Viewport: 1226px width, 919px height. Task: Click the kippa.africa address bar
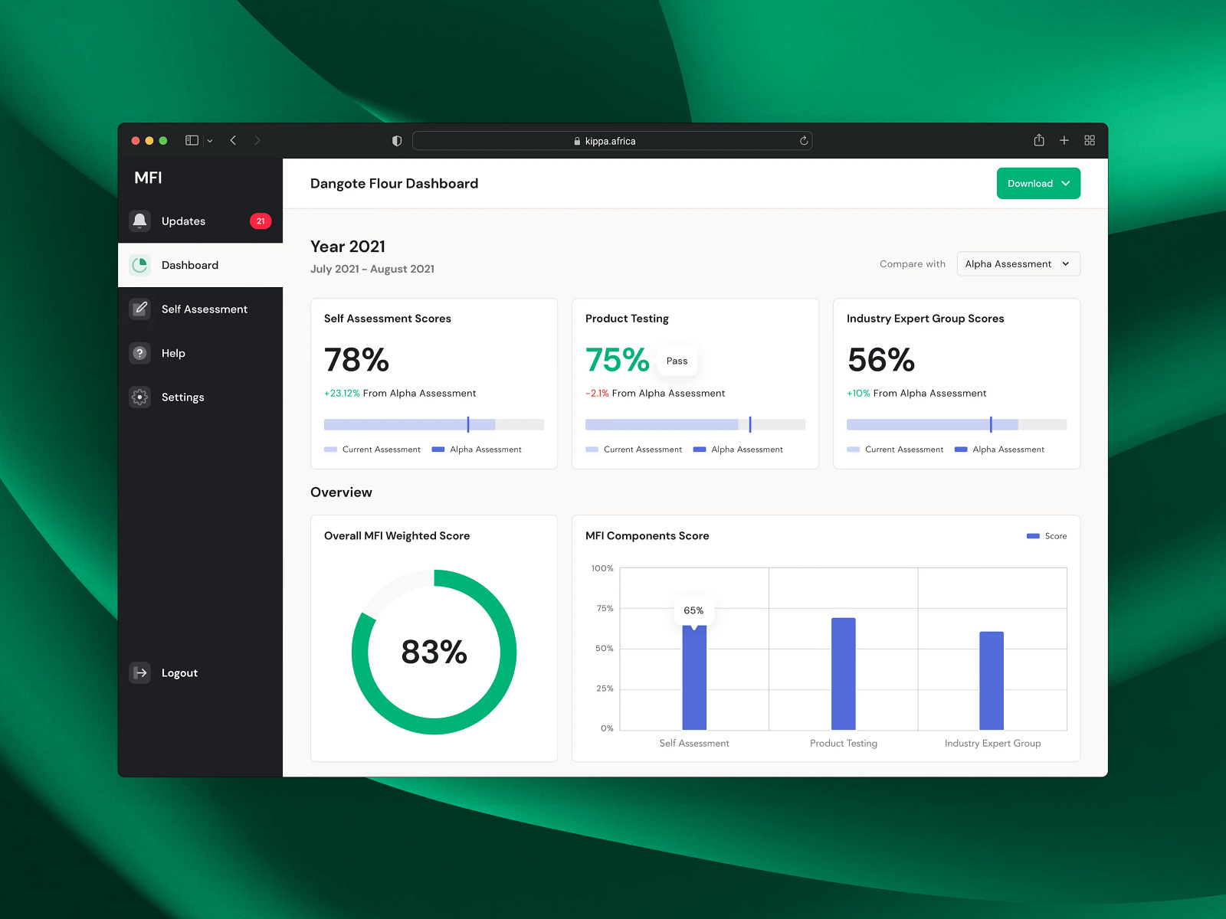(x=612, y=141)
